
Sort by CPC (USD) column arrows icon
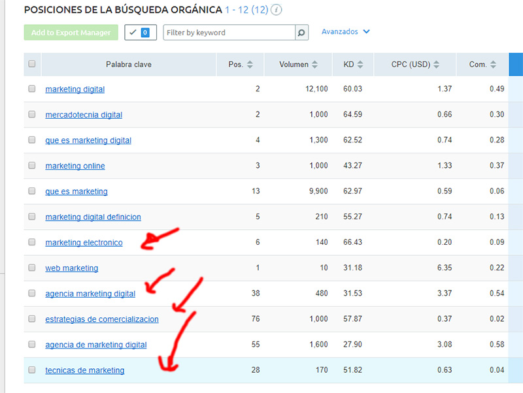[x=437, y=65]
